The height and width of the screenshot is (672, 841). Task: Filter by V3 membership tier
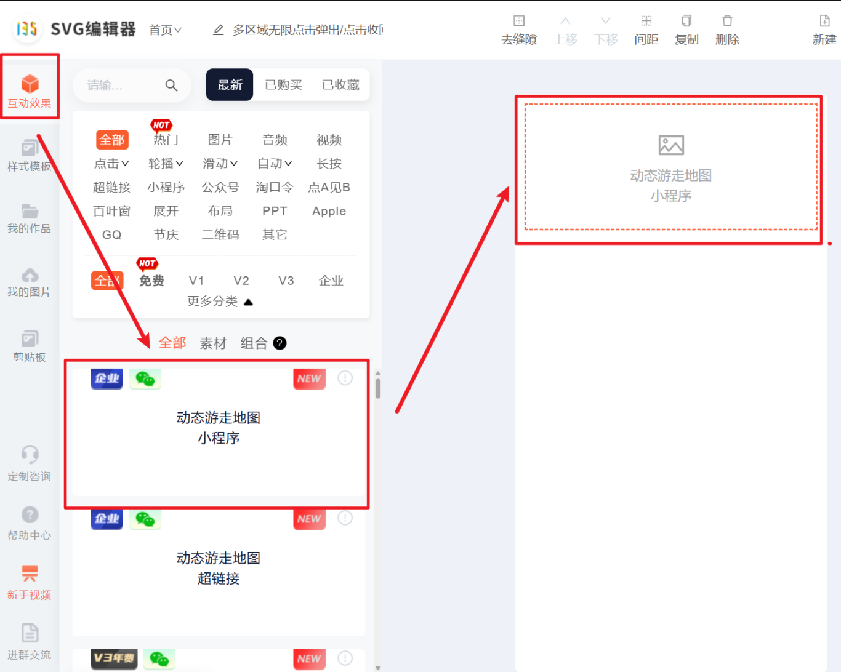pos(286,281)
